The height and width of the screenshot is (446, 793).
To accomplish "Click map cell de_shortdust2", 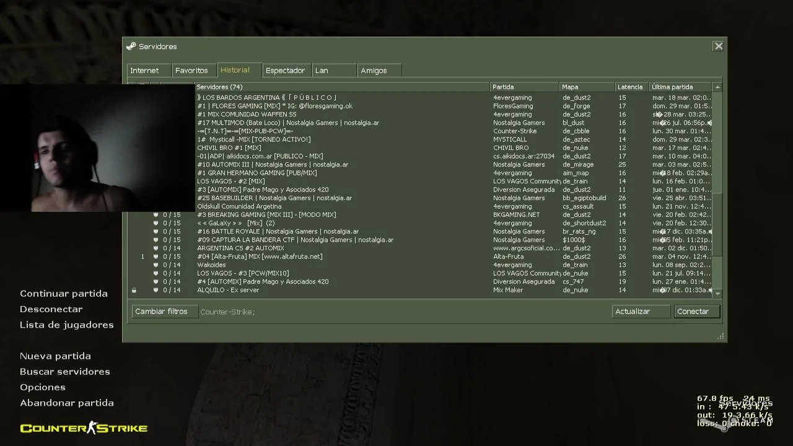I will pyautogui.click(x=584, y=223).
